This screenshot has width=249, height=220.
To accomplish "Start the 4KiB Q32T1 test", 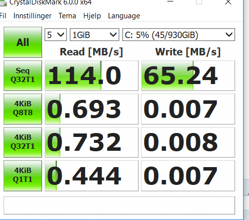I will click(x=23, y=142).
